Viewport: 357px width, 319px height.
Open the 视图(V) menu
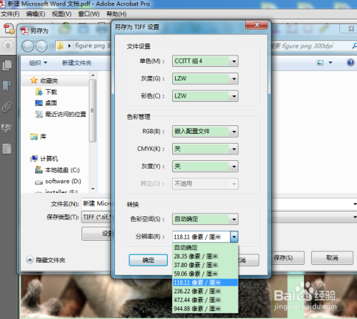click(61, 14)
